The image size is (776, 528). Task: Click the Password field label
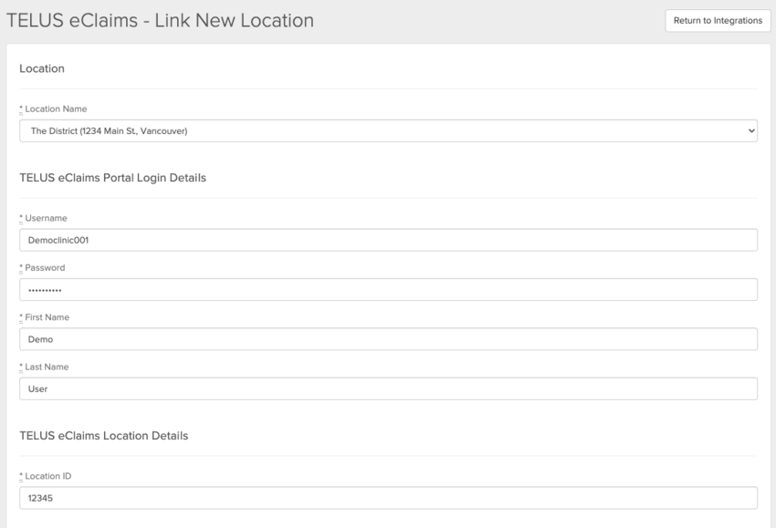45,268
